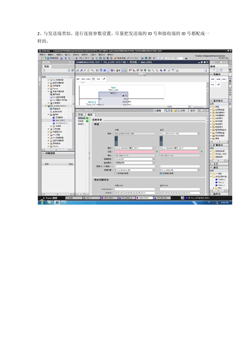Open the partner 端点 PLC_1 dropdown
The height and width of the screenshot is (350, 247).
[199, 133]
